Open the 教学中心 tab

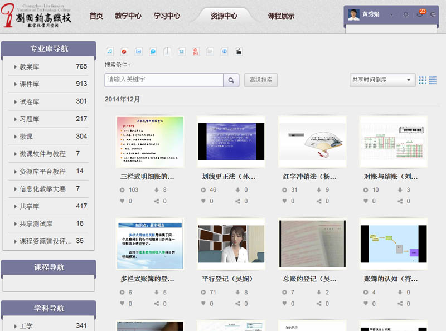(128, 16)
